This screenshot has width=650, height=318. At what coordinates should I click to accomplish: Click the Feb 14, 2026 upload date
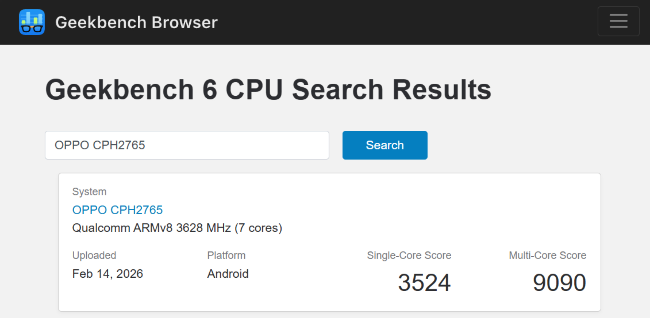tap(108, 274)
